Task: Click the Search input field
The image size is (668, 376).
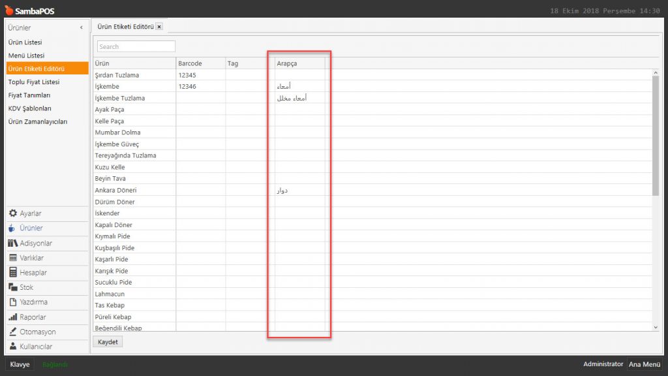Action: (x=136, y=46)
